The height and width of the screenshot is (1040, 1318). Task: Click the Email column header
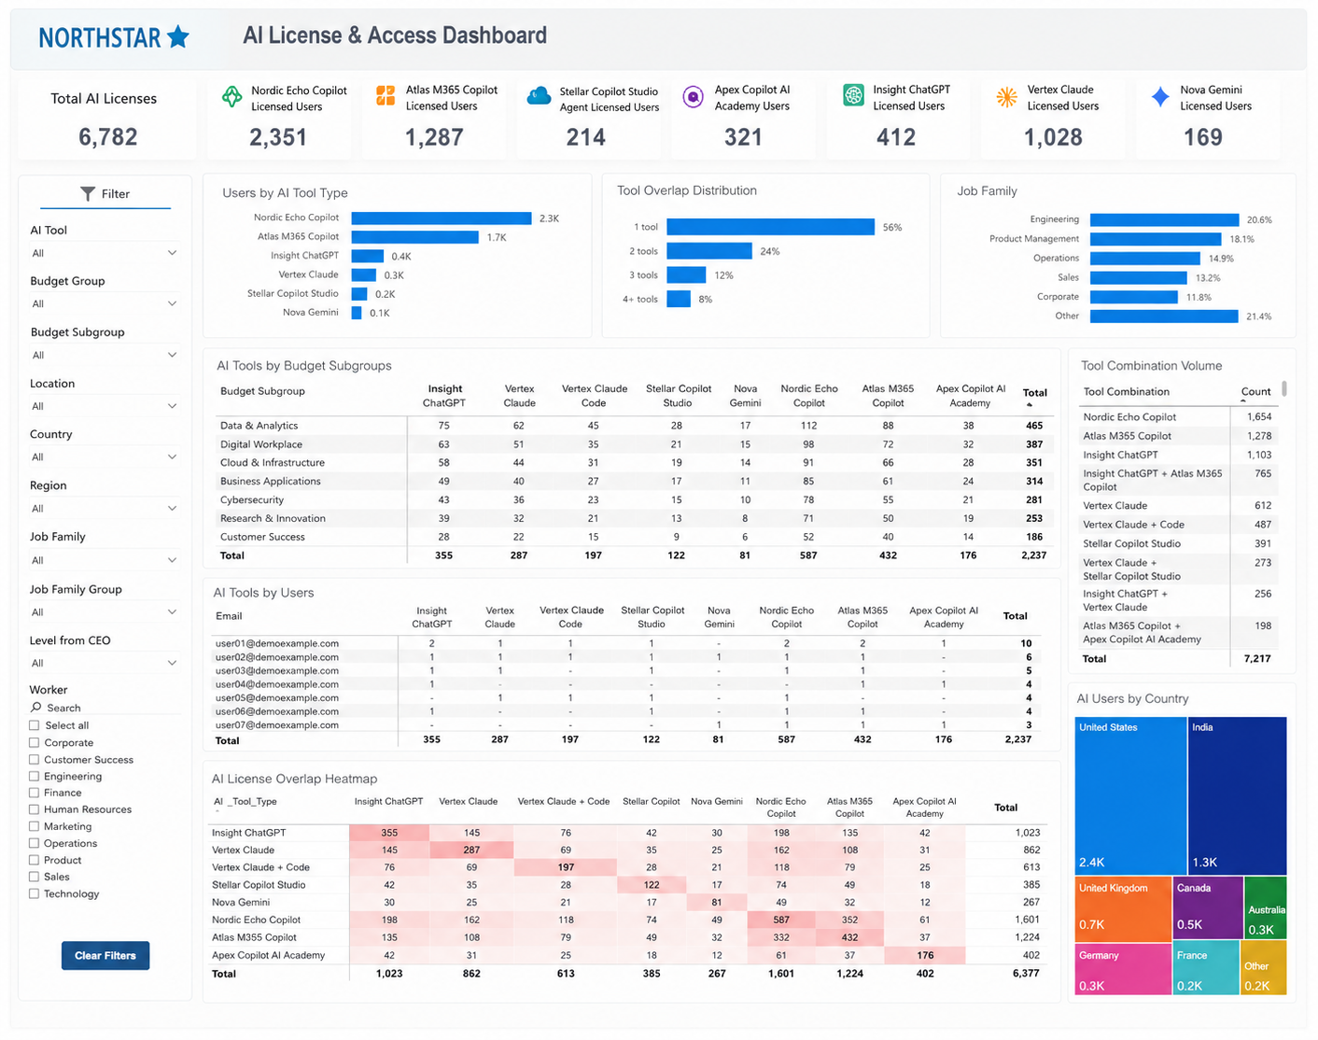(229, 616)
